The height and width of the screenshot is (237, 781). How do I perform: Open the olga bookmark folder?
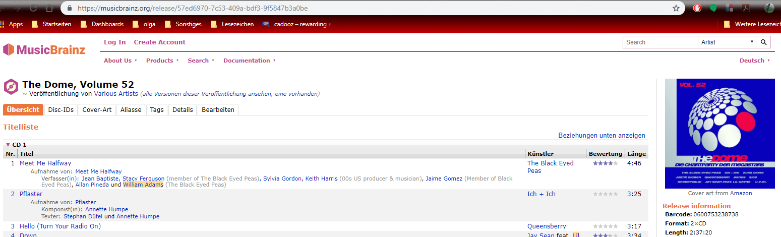tap(144, 24)
